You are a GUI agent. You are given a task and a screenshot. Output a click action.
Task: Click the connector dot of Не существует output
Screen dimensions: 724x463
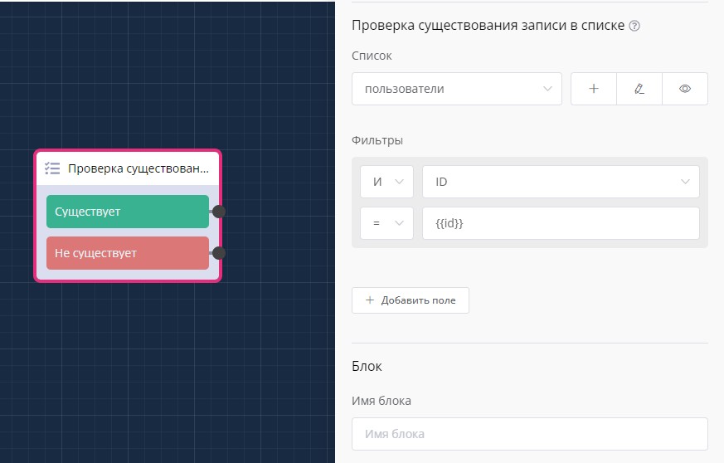[219, 253]
